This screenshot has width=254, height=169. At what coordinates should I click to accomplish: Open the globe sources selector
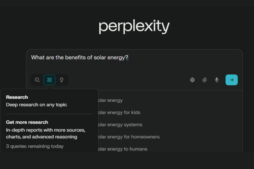click(x=192, y=80)
